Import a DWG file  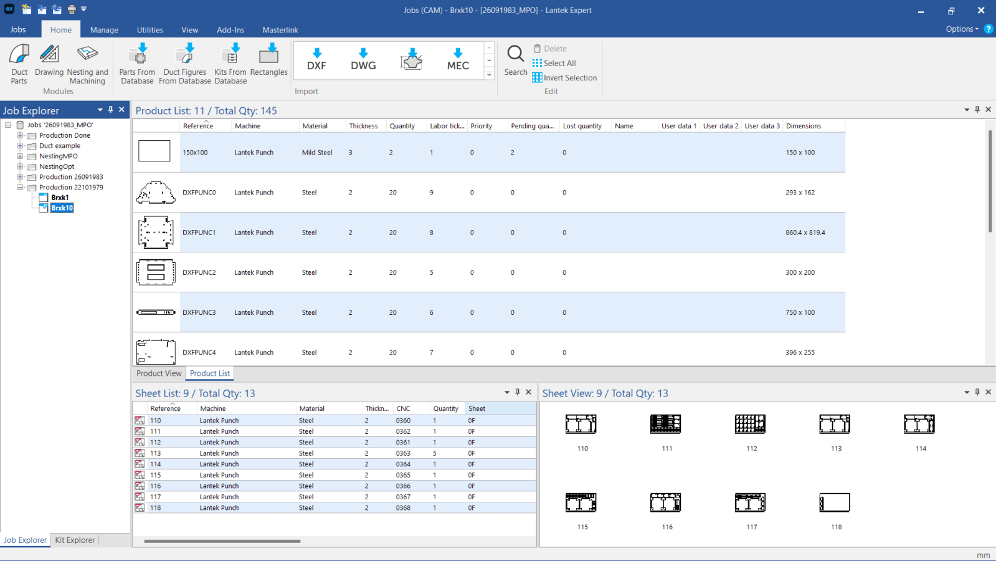363,60
